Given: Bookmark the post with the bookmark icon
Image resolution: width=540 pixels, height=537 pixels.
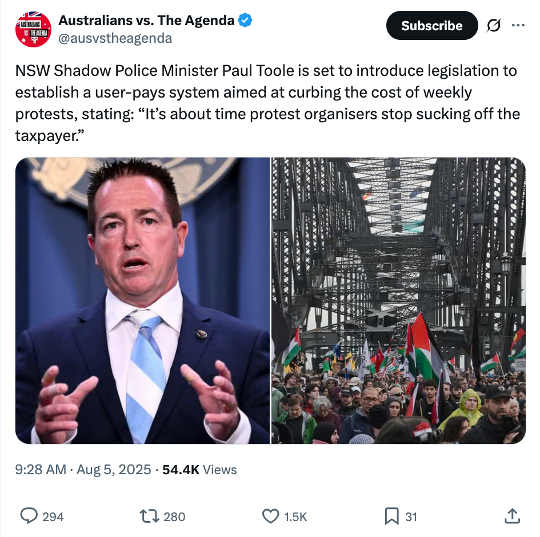Looking at the screenshot, I should click(x=391, y=516).
